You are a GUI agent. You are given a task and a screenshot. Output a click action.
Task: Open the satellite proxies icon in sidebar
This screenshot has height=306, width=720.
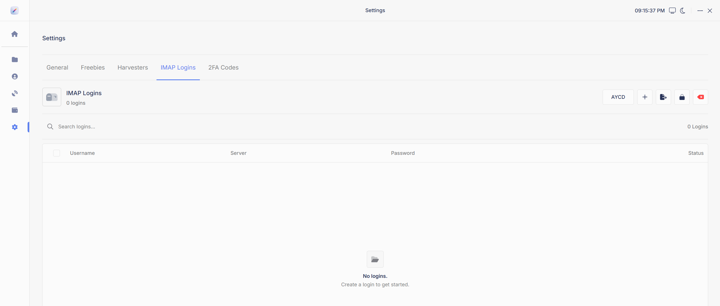pos(15,93)
